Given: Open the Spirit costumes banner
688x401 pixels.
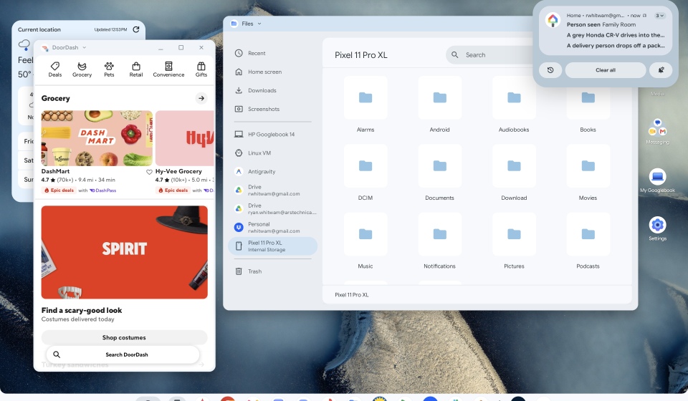Looking at the screenshot, I should (x=124, y=253).
